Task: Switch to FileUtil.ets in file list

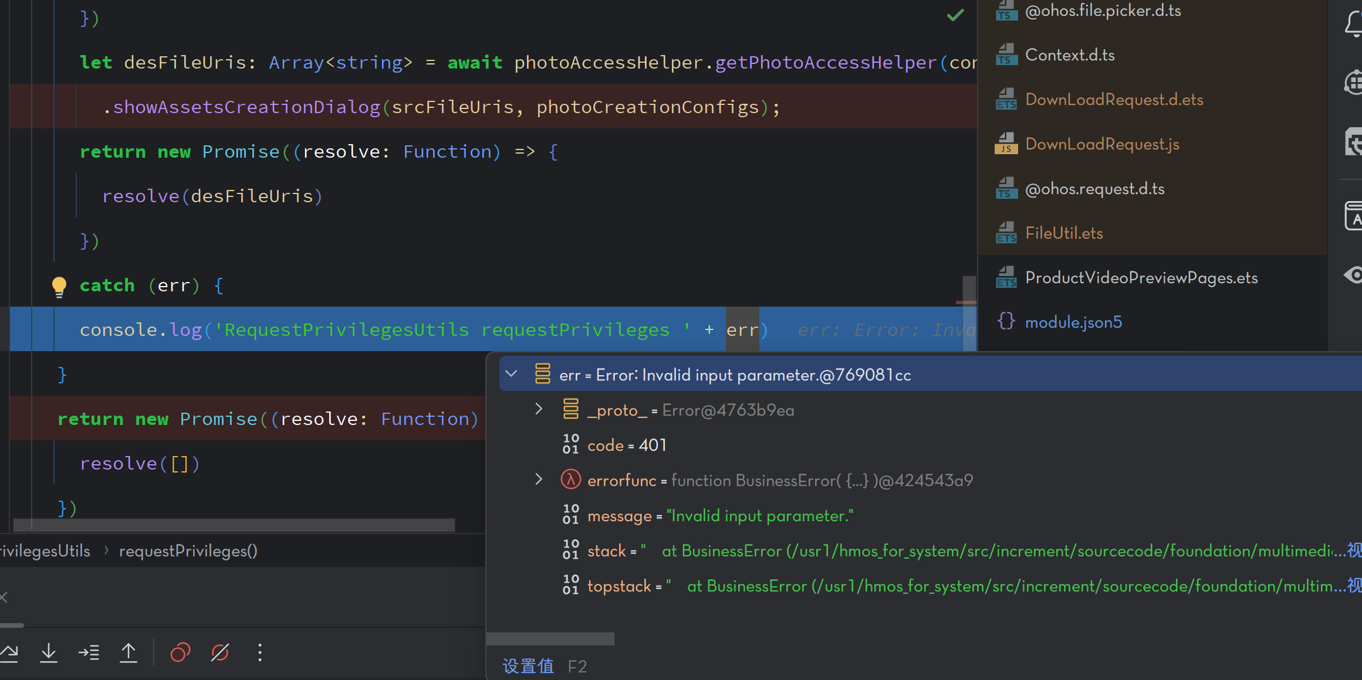Action: click(1063, 233)
